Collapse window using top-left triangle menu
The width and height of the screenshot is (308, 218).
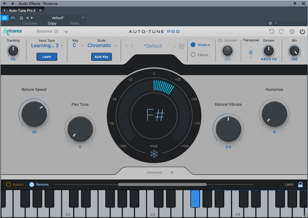pyautogui.click(x=4, y=3)
